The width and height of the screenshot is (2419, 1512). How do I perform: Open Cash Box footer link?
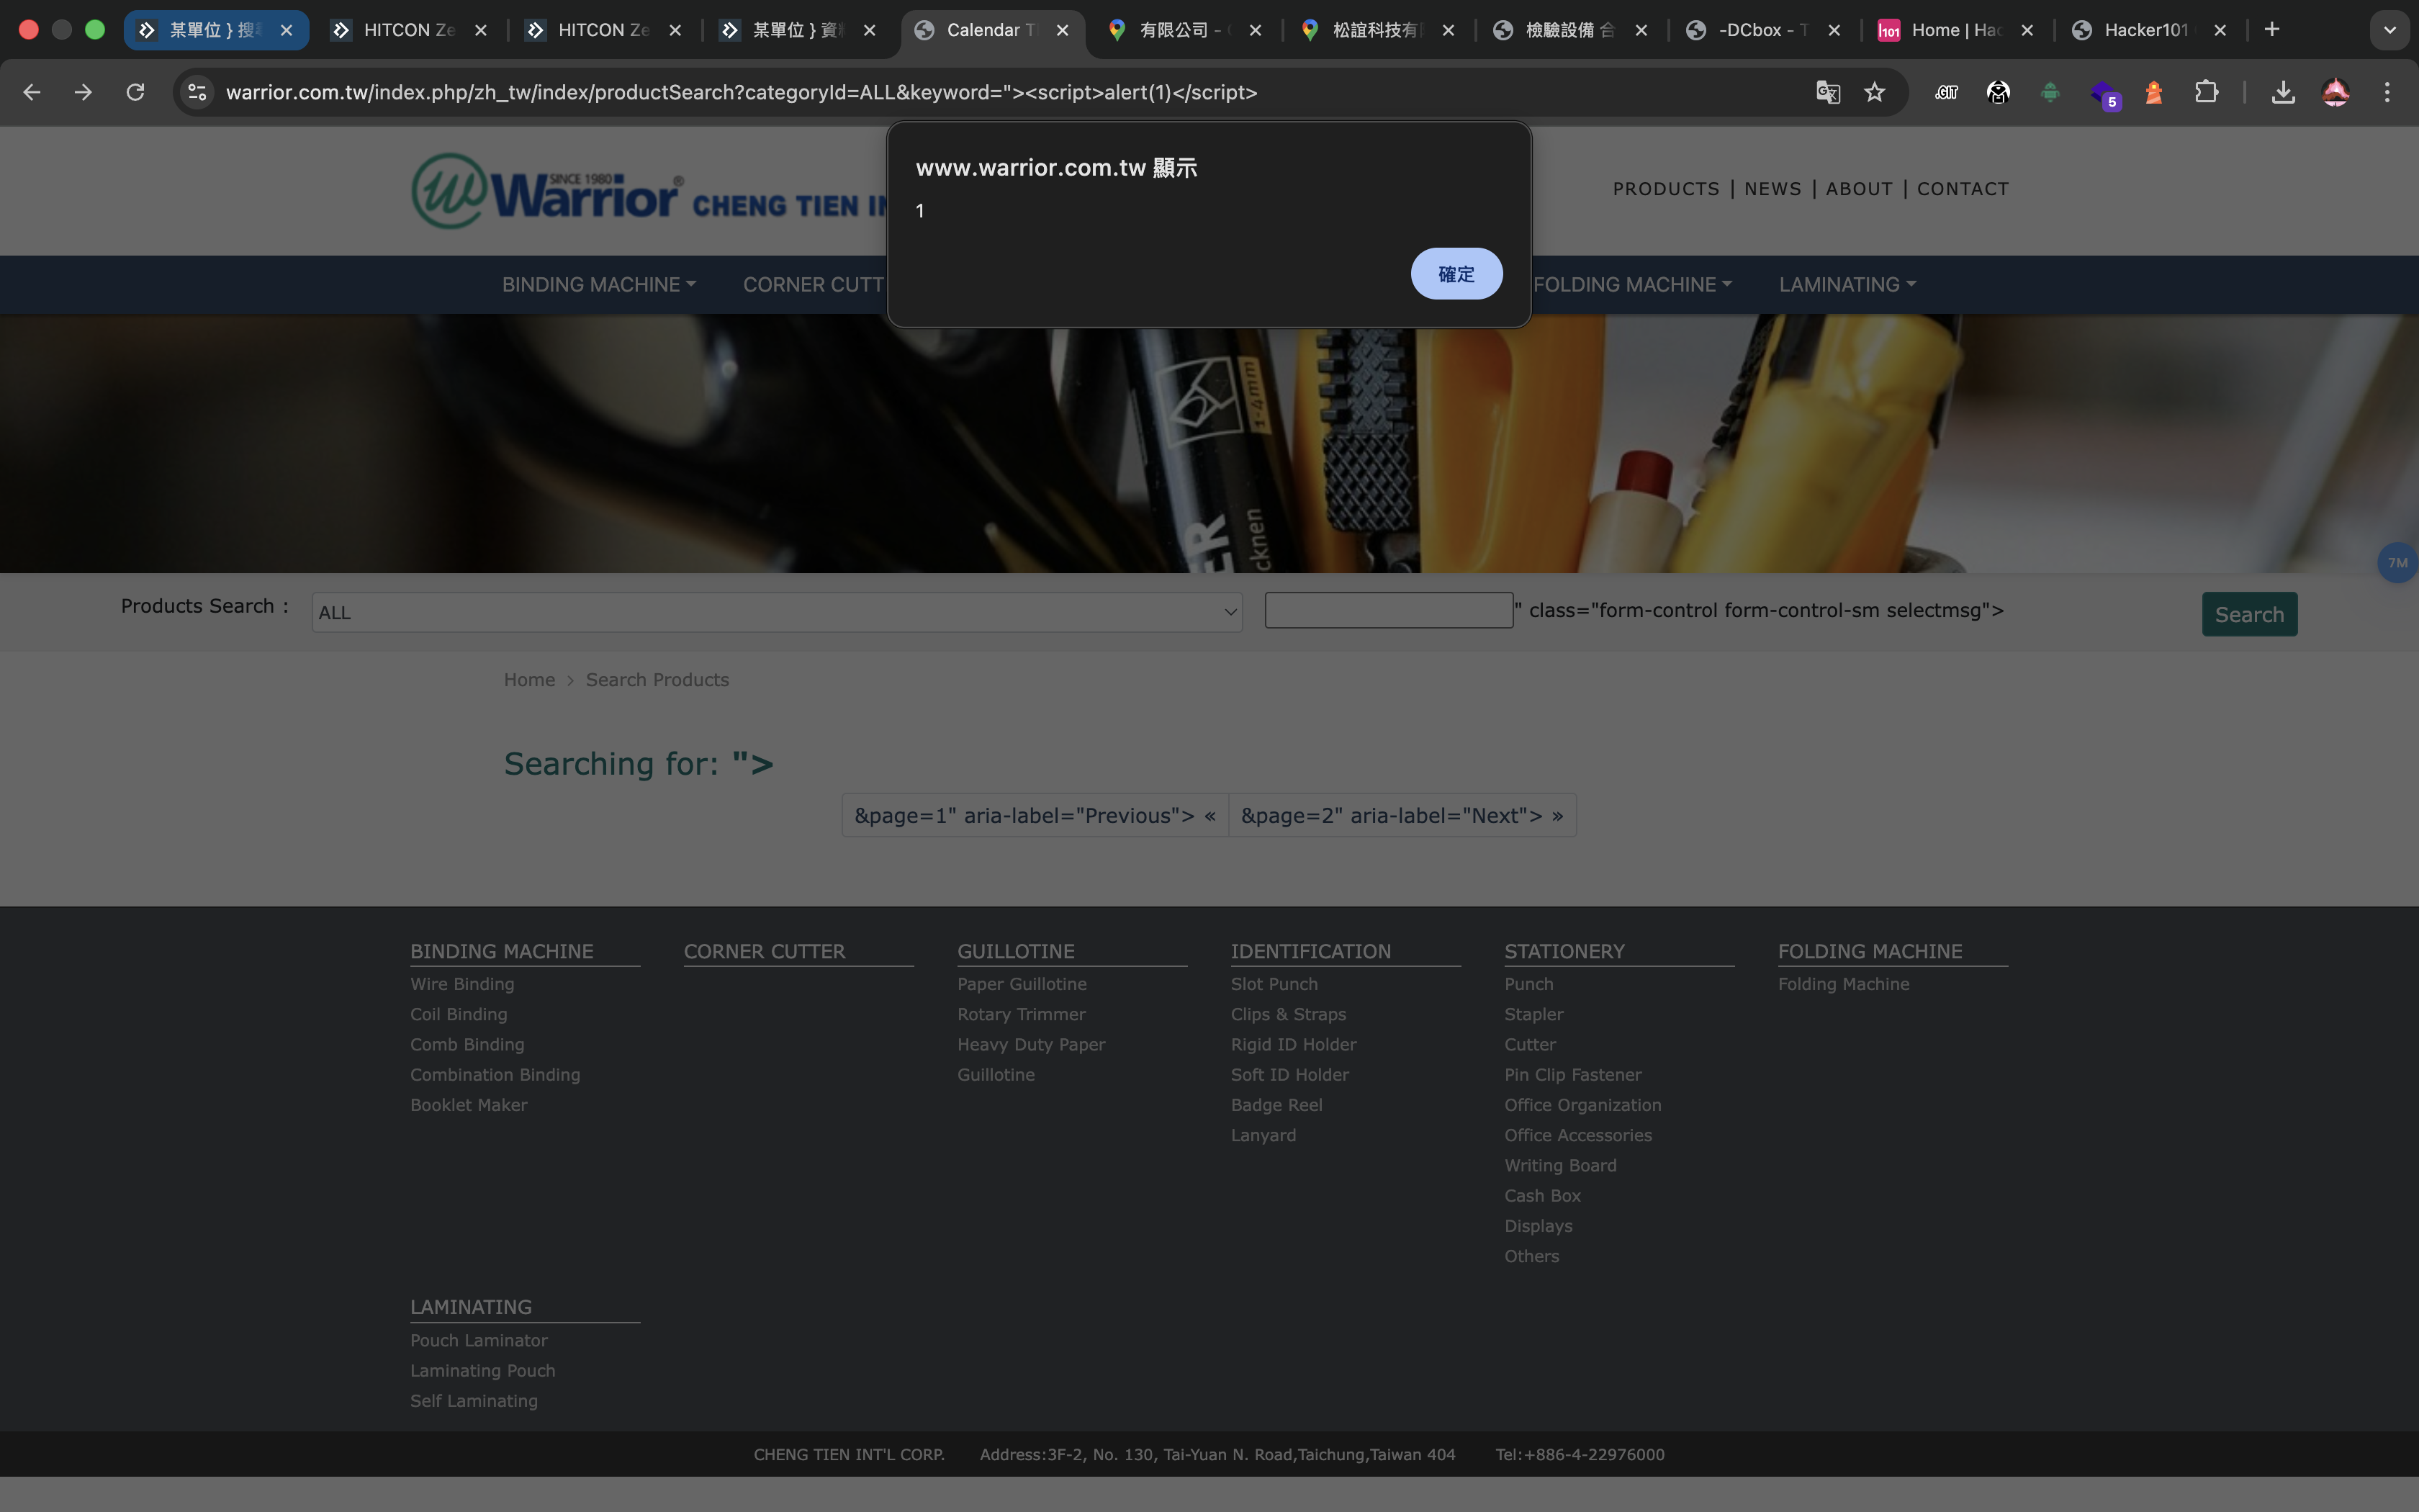pos(1542,1195)
